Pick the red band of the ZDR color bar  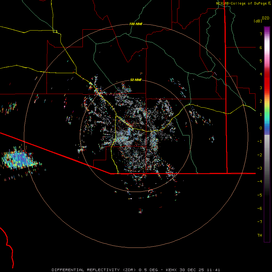tap(267, 82)
